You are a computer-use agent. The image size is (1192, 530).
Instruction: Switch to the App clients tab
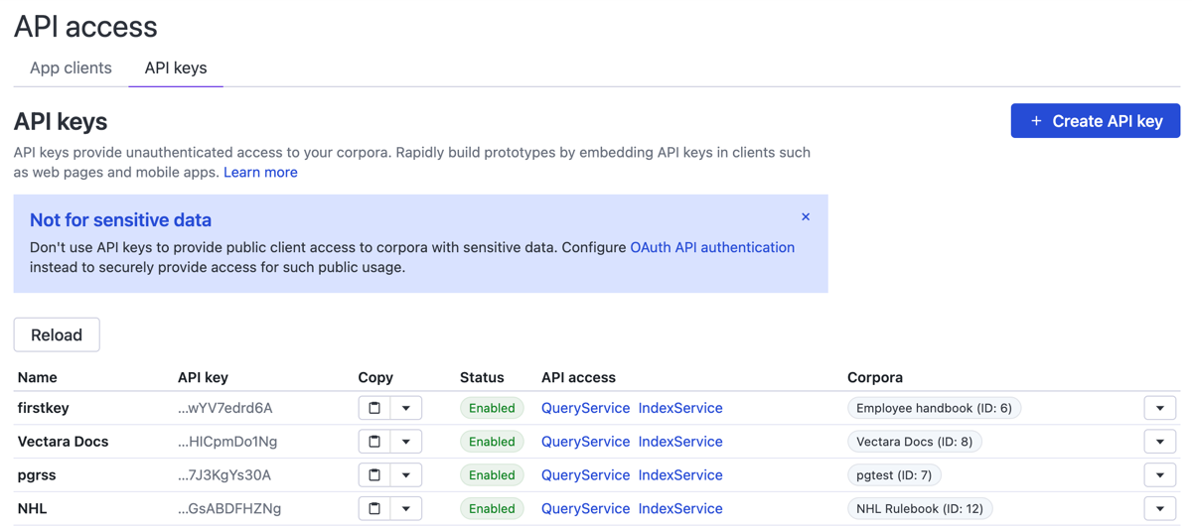click(x=71, y=67)
